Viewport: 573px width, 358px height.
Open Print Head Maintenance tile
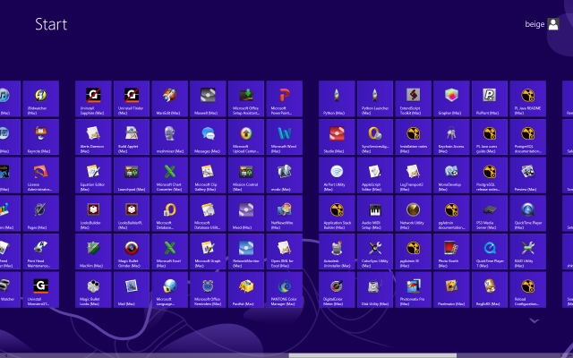click(x=40, y=251)
